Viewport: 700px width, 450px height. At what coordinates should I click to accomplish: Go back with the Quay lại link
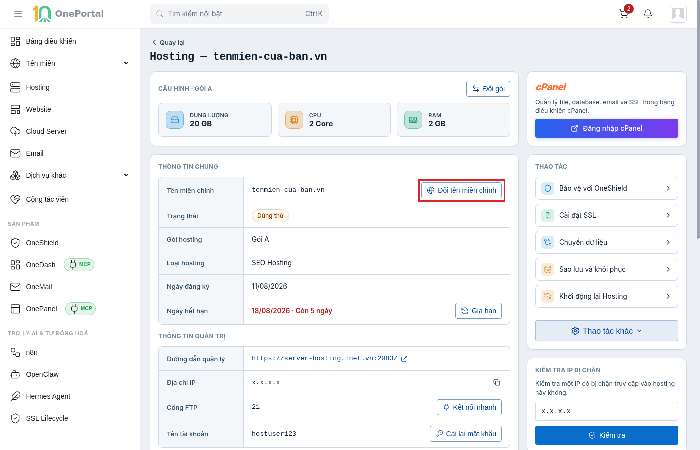168,42
